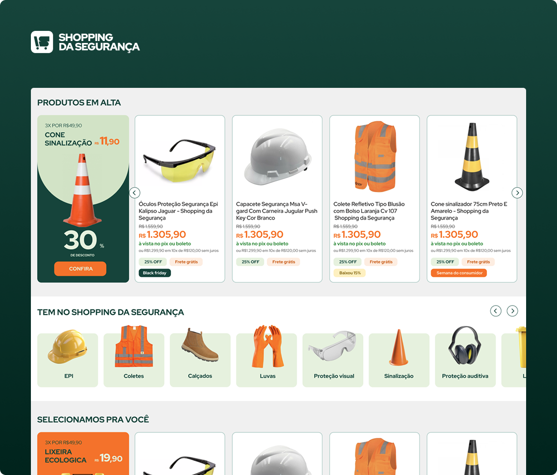Click the PRODUTOS EM ALTA heading
Screen dimensions: 557x475
click(79, 103)
